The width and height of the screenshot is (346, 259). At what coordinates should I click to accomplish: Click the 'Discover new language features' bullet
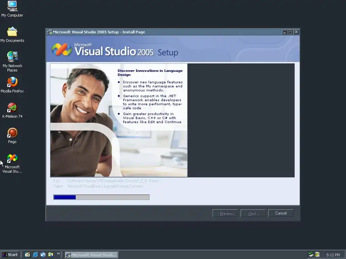(x=153, y=86)
